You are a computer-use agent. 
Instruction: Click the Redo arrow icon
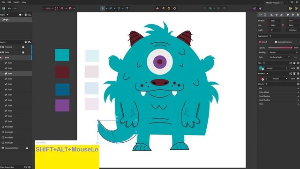[15, 8]
